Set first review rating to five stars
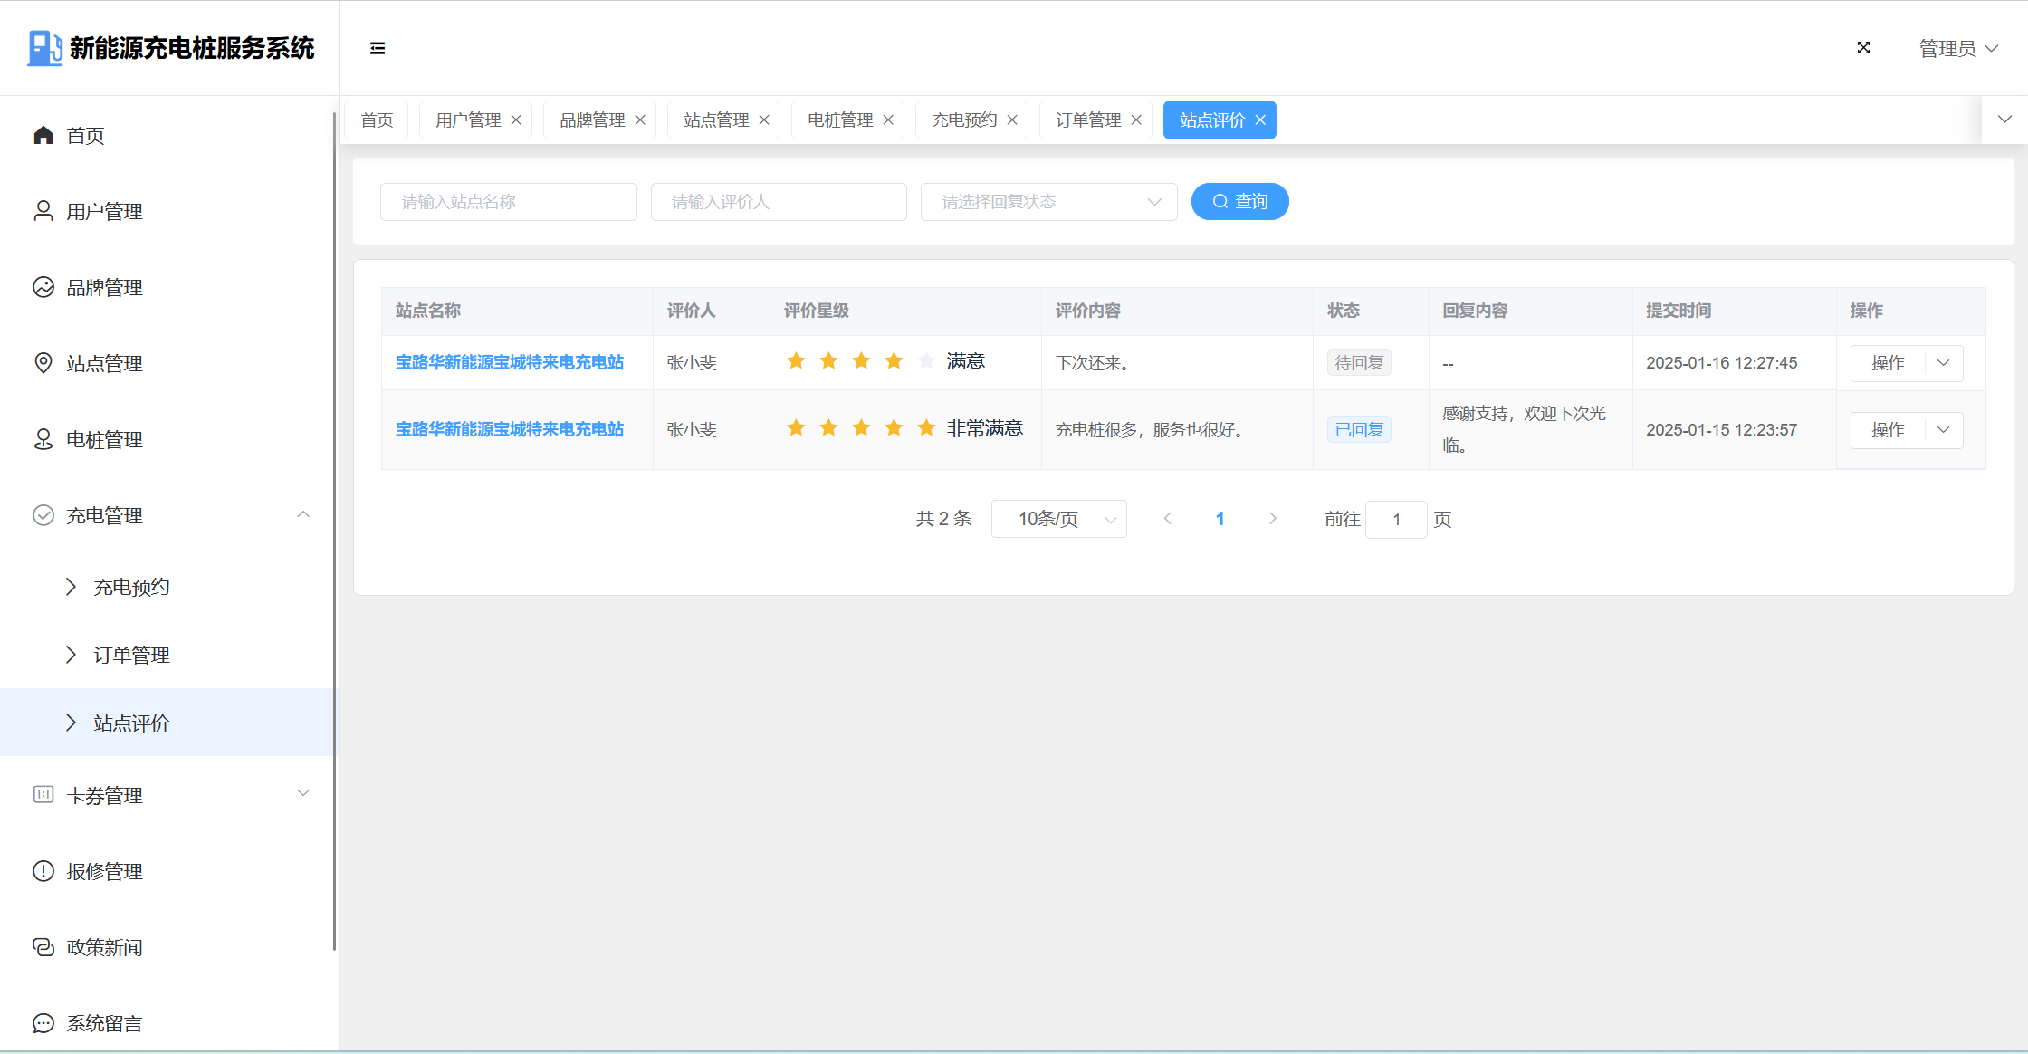This screenshot has height=1054, width=2028. 926,361
